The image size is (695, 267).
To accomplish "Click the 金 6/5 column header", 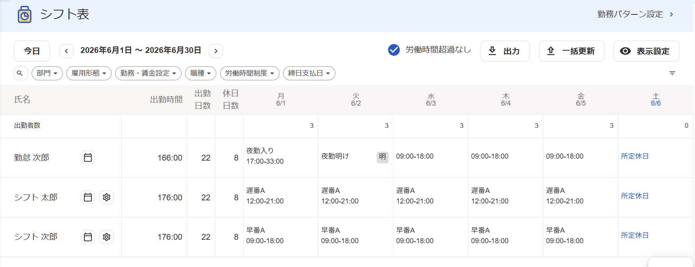I will tap(581, 100).
